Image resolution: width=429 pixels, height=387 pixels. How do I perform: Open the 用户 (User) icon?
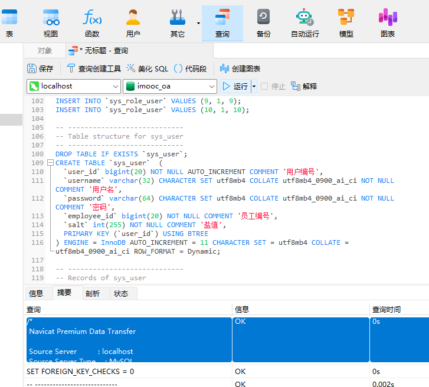point(133,22)
